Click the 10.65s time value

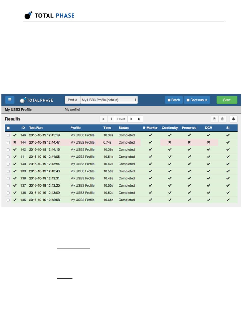tap(108, 200)
